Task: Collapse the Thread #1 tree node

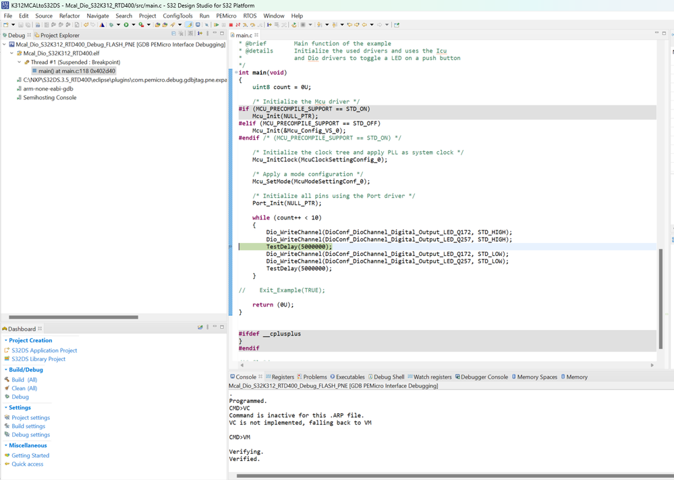Action: tap(19, 62)
